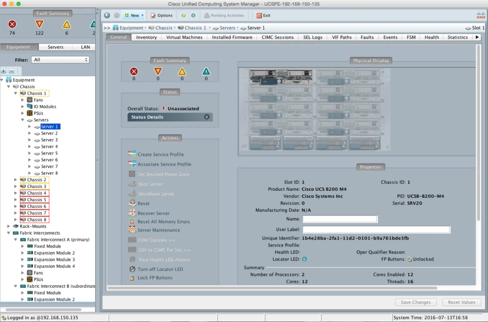The width and height of the screenshot is (488, 322).
Task: Select Server 5 in tree
Action: pos(49,153)
